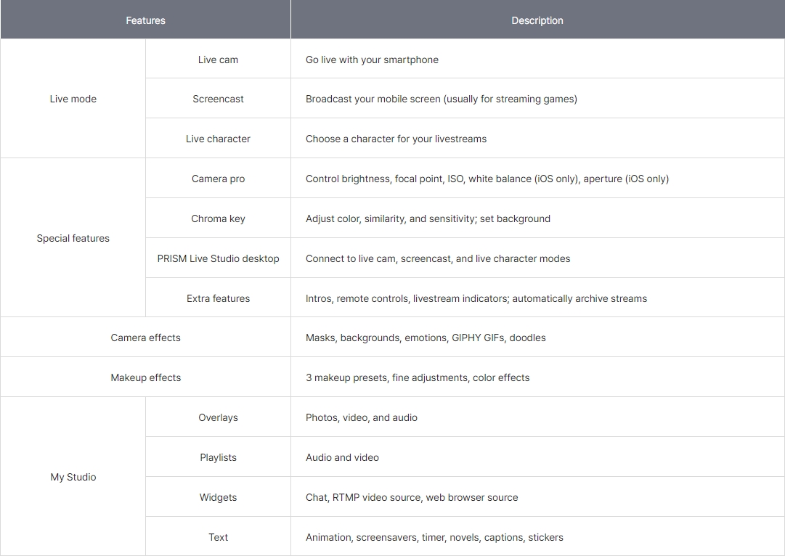Select the Chroma key cell

[218, 218]
